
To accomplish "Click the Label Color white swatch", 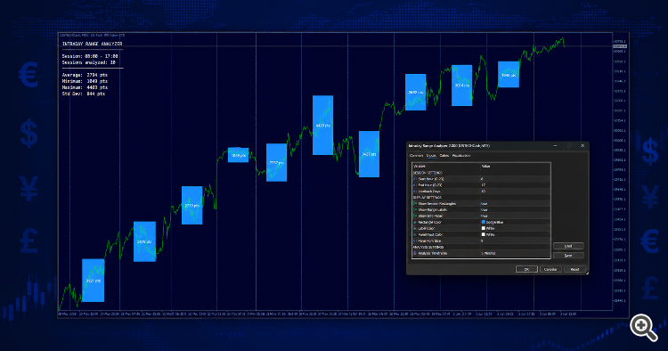I will (484, 228).
